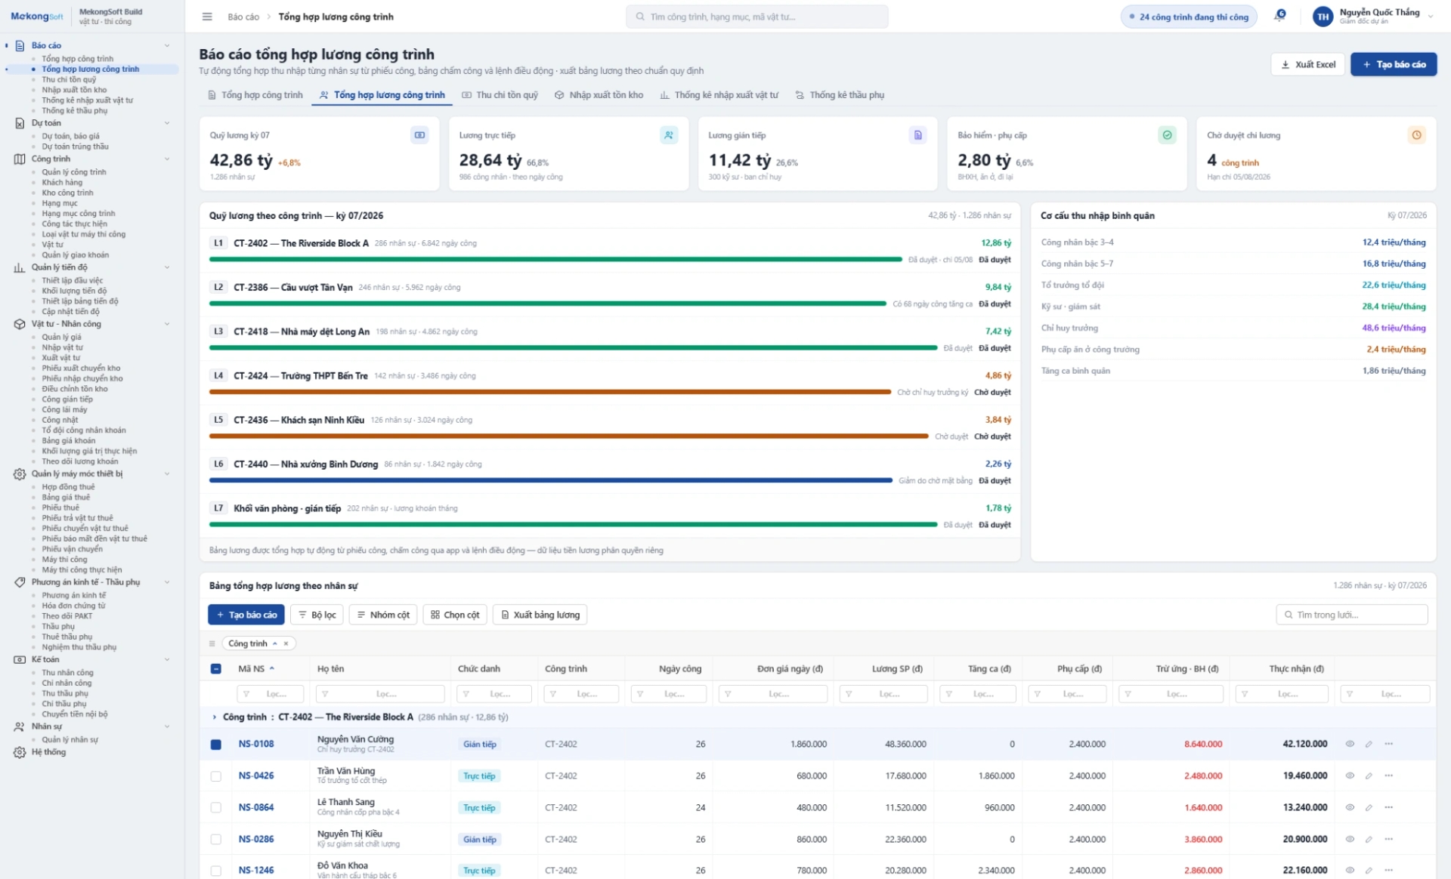The height and width of the screenshot is (879, 1451).
Task: Edit row NS-0426 with the pencil icon
Action: tap(1369, 776)
